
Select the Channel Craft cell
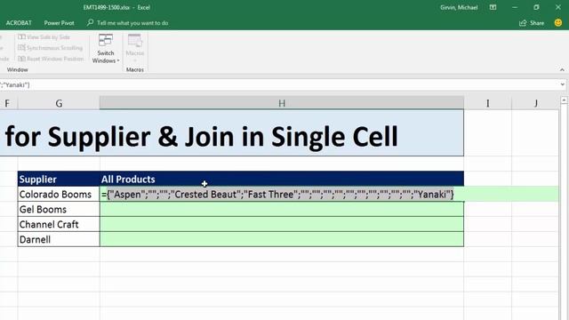59,225
